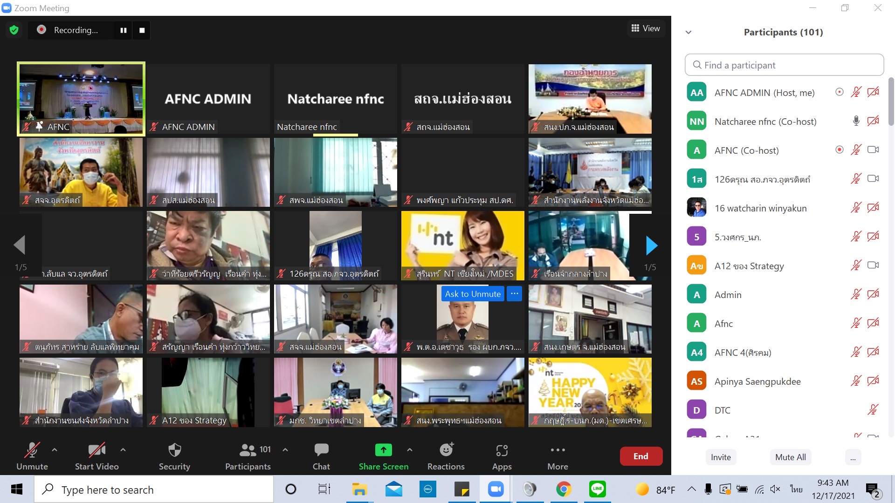The width and height of the screenshot is (895, 503).
Task: Pause the active recording
Action: 123,30
